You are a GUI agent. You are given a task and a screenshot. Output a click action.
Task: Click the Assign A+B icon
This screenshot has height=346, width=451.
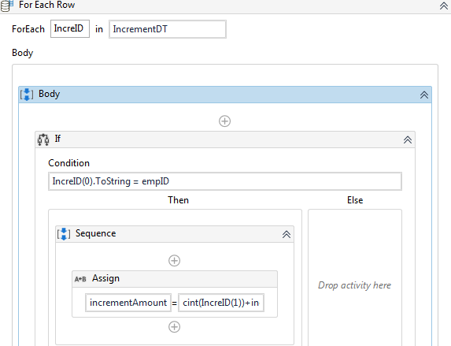tap(80, 279)
